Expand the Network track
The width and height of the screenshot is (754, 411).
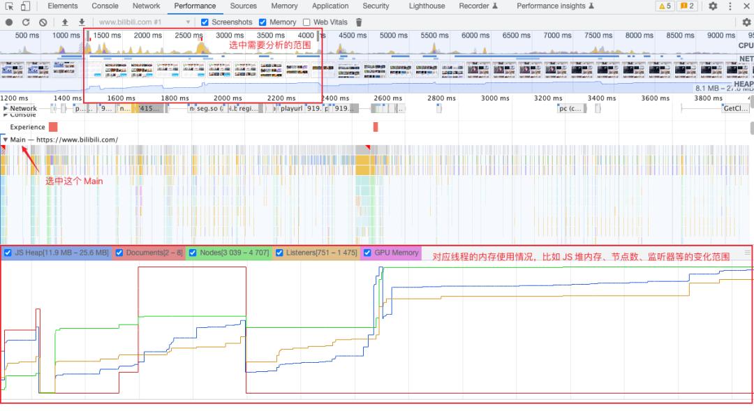click(x=6, y=108)
